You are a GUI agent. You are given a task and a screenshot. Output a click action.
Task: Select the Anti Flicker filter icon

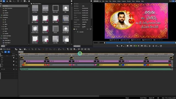click(x=35, y=8)
